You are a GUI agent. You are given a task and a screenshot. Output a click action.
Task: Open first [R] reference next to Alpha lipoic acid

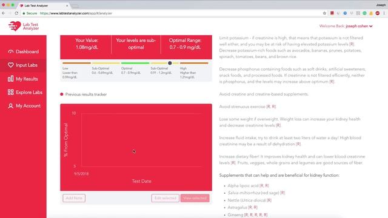[x=261, y=186]
